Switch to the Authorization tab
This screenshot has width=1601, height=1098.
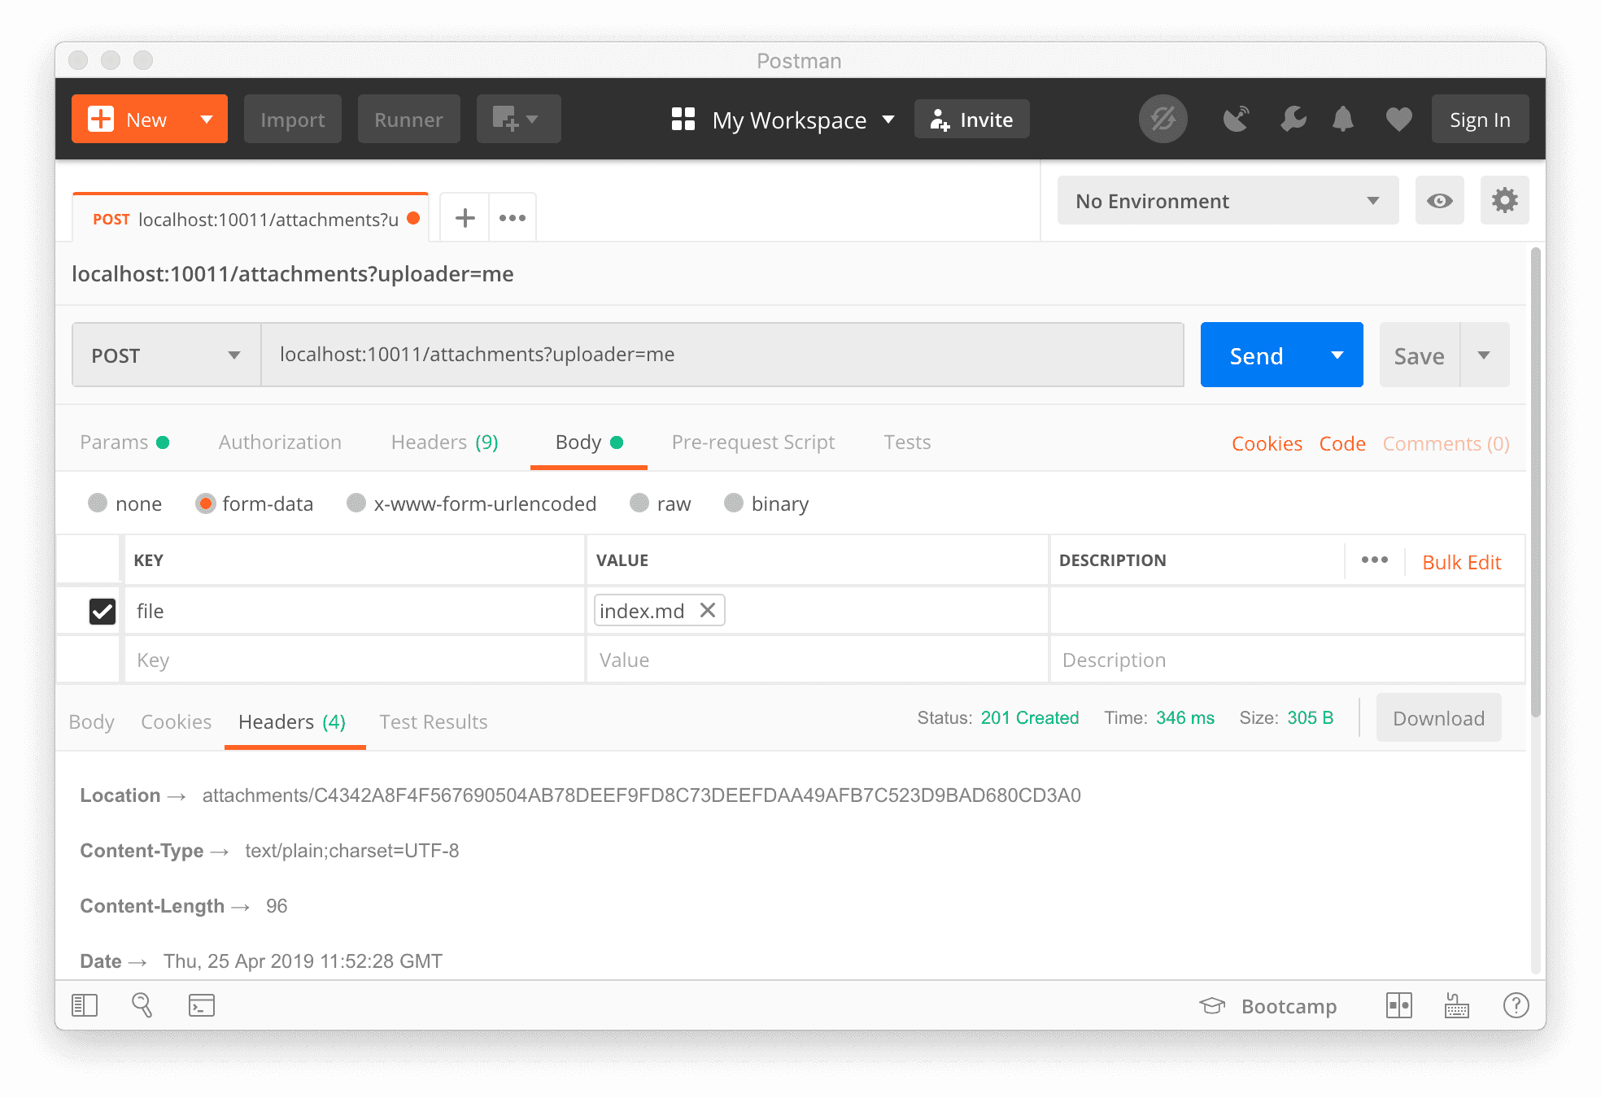pos(280,442)
